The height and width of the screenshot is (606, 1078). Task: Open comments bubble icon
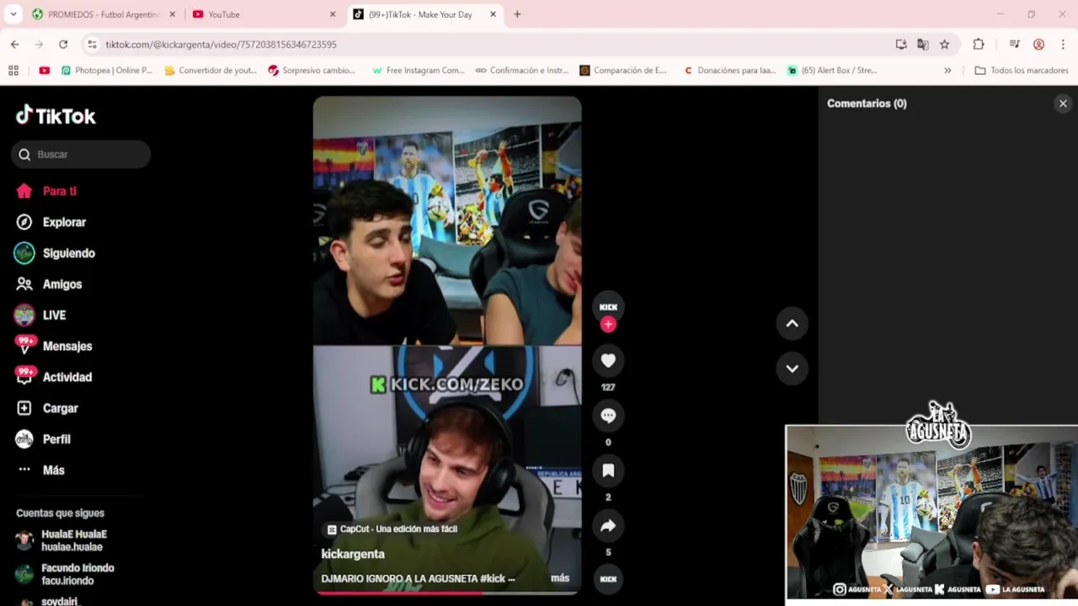(x=608, y=416)
